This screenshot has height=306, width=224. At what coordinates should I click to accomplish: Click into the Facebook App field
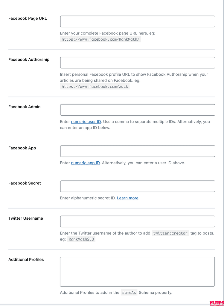(x=138, y=151)
